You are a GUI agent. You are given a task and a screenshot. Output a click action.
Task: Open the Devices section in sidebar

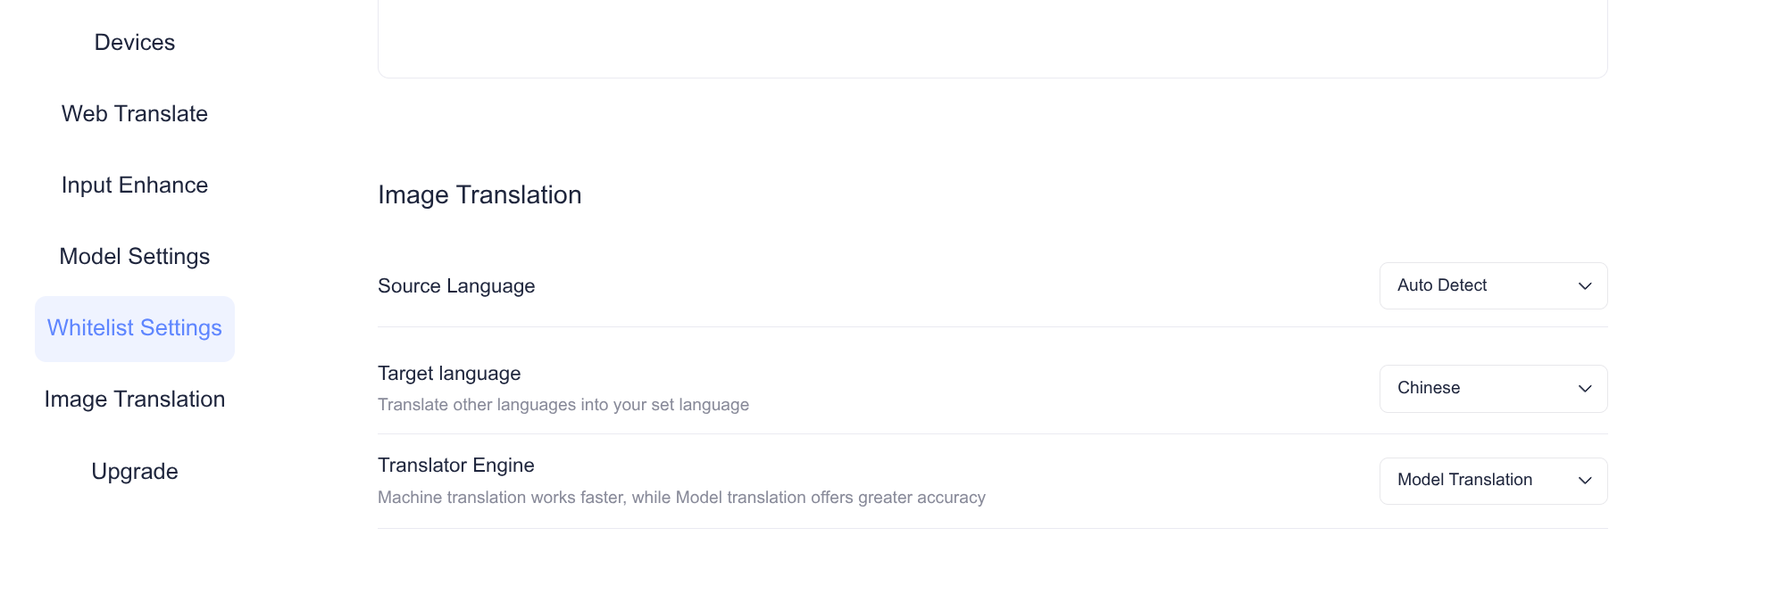135,43
